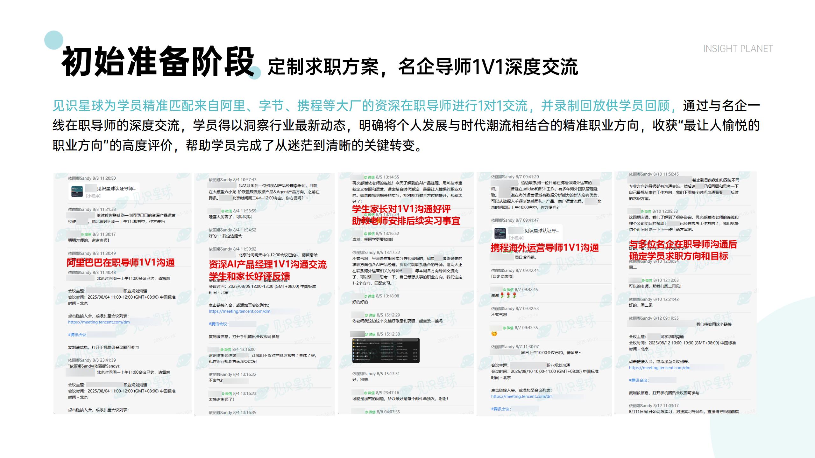This screenshot has height=458, width=815.
Task: Click the red caption 确定学员求职方向和目标
Action: 678,256
